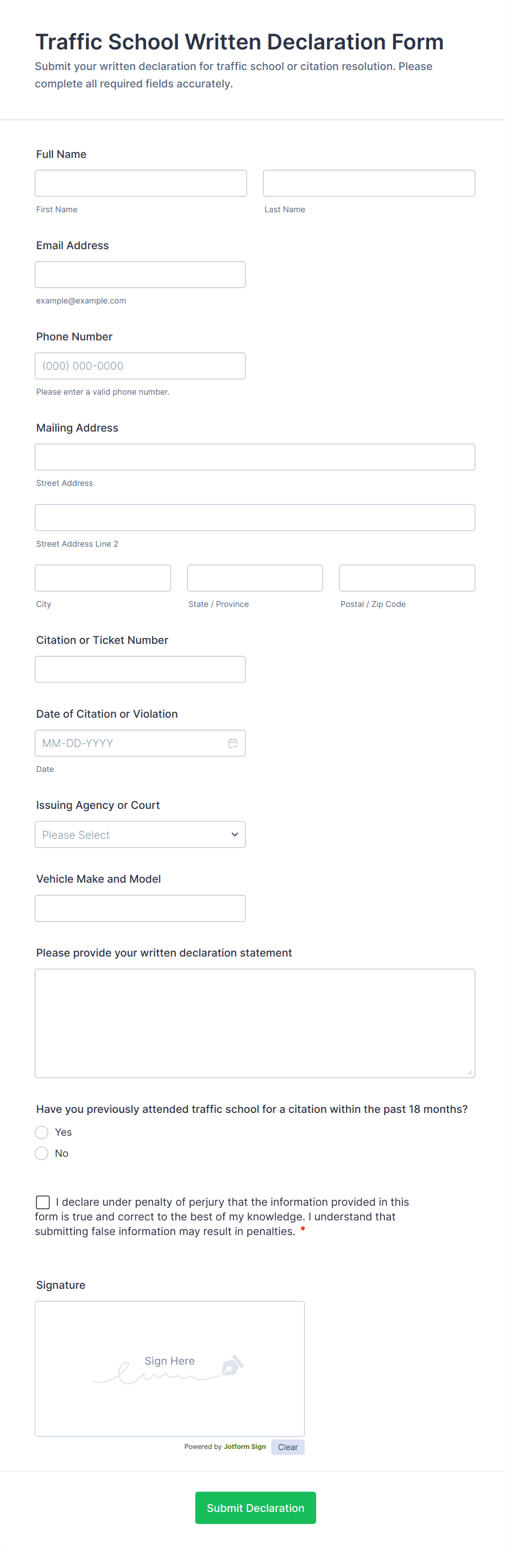Focus the Street Address Line 2 field
This screenshot has width=505, height=1551.
(255, 518)
